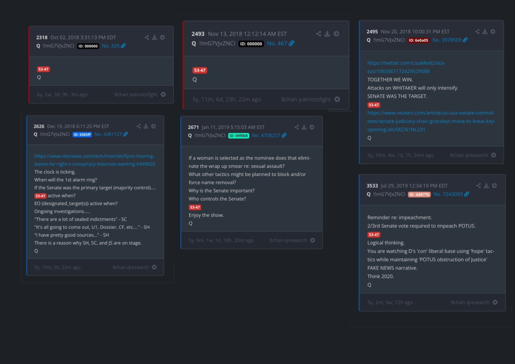Open post 2318 using arrow icon
The image size is (515, 364).
click(x=162, y=38)
